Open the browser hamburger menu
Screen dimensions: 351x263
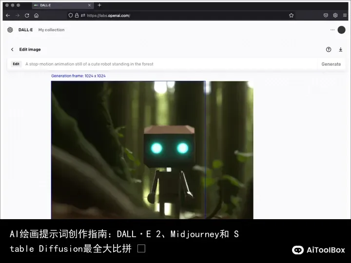coord(345,16)
